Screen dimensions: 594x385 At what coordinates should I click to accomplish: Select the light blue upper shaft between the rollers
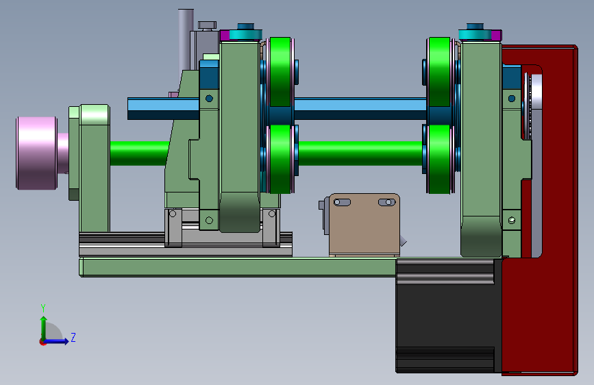(x=360, y=108)
